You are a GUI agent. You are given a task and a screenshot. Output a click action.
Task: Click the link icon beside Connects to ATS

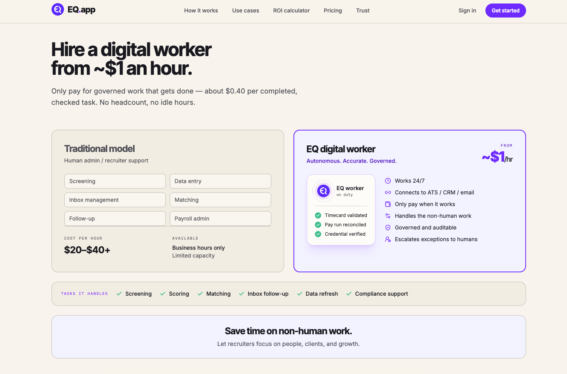pos(388,192)
